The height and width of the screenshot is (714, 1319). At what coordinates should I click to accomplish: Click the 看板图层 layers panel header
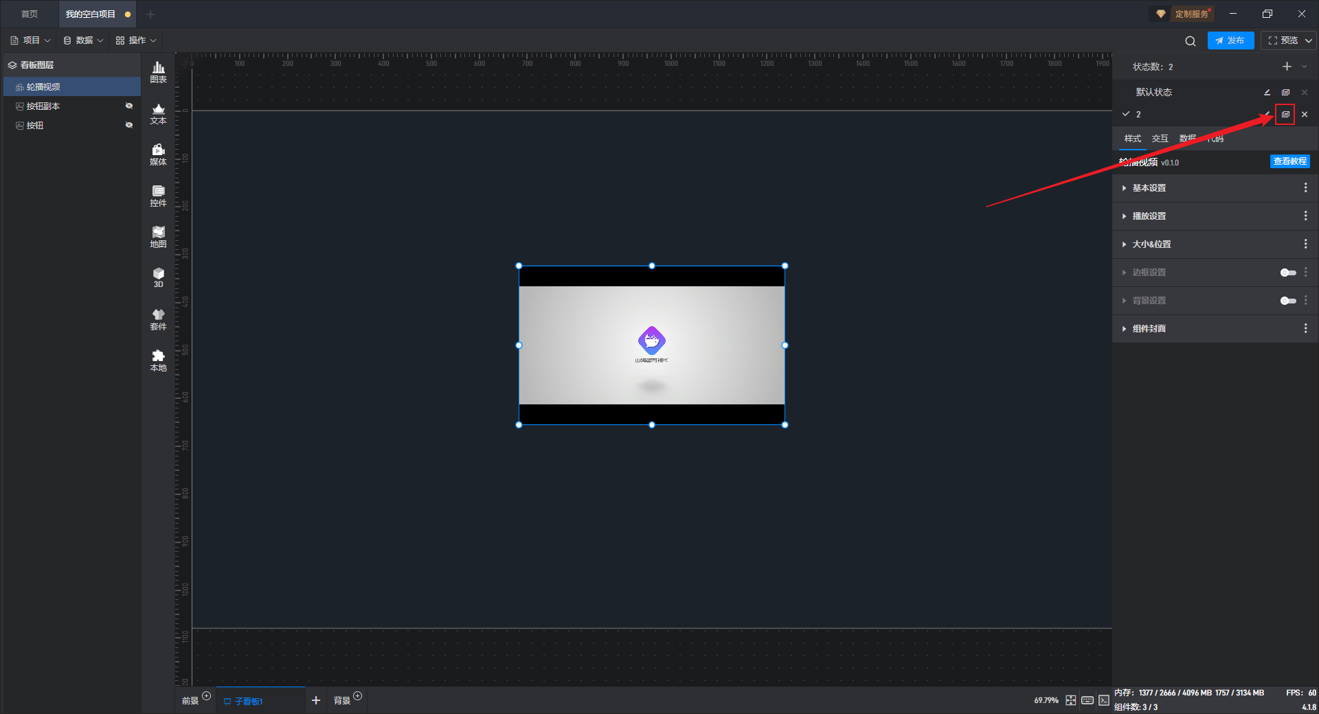point(72,65)
